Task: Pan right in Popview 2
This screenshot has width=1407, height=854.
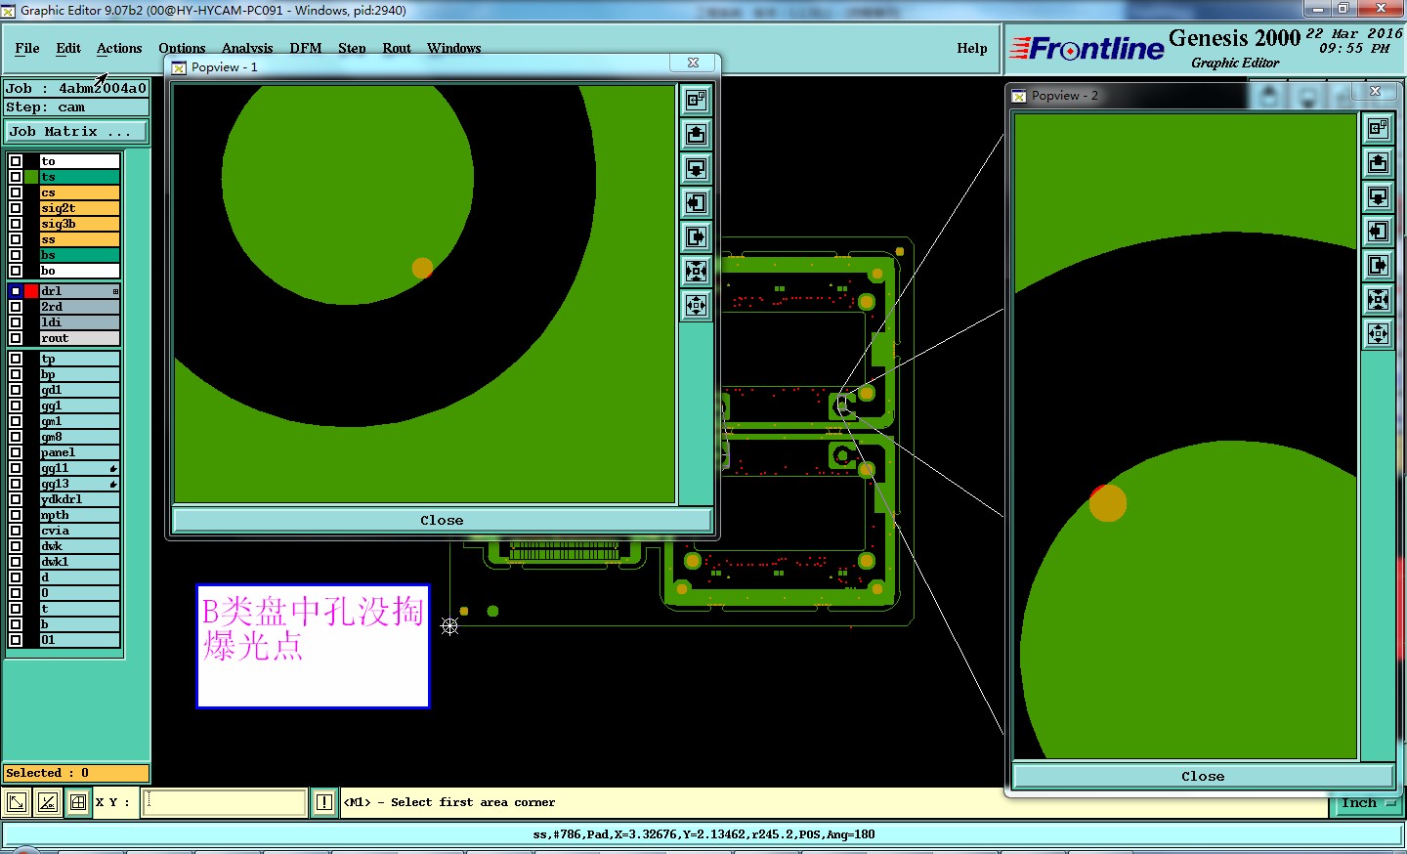Action: click(x=1378, y=265)
